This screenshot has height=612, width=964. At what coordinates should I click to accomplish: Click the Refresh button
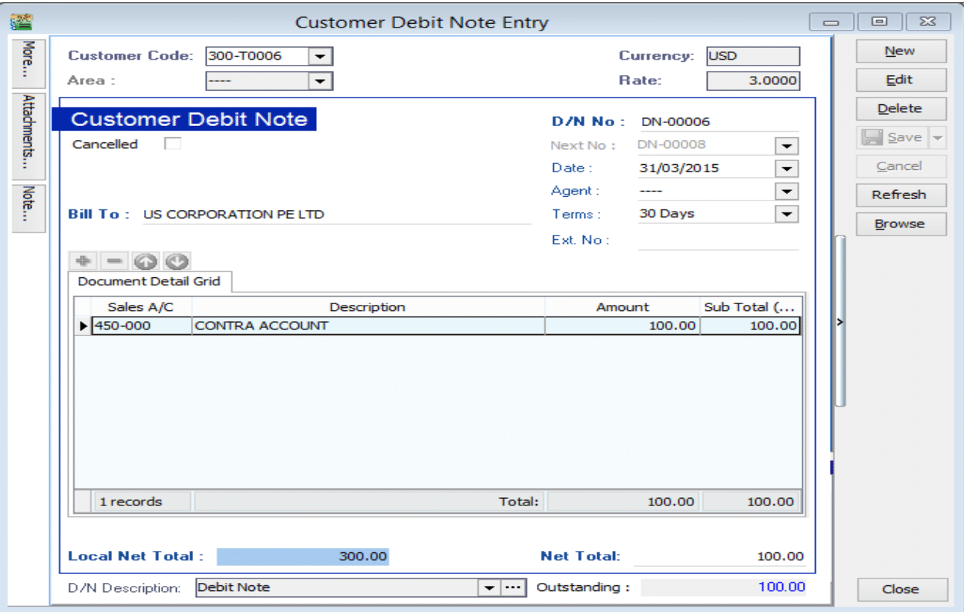click(x=900, y=195)
